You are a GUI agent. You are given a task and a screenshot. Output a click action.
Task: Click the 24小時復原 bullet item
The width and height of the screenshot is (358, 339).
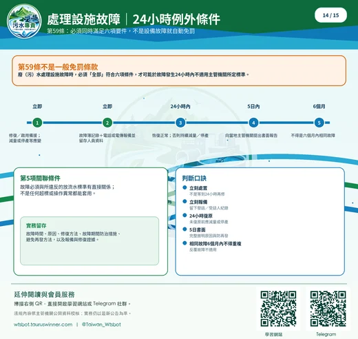point(201,216)
